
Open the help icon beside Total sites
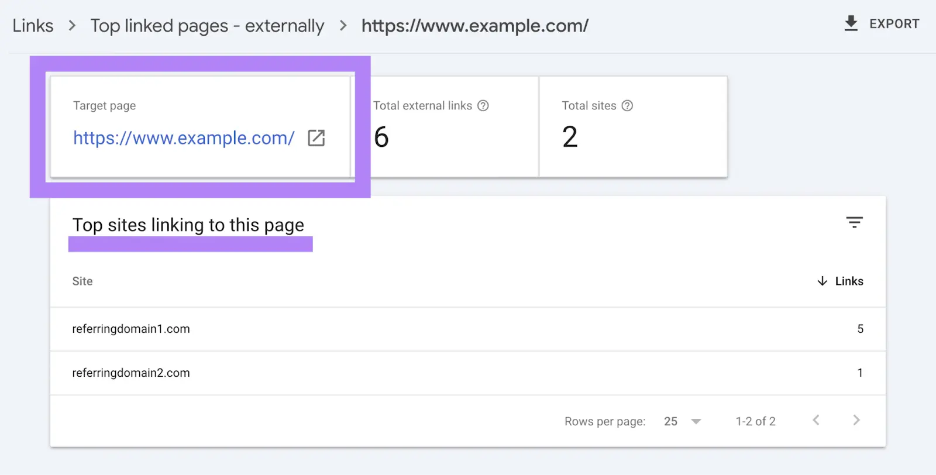click(628, 105)
